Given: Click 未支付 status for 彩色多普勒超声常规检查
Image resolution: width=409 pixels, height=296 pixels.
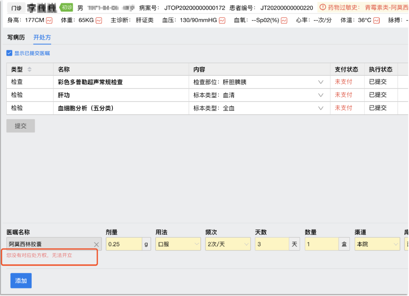Looking at the screenshot, I should click(x=343, y=82).
